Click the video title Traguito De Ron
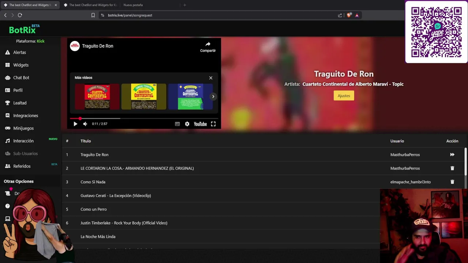Screen dimensions: 468x263 tap(98, 46)
